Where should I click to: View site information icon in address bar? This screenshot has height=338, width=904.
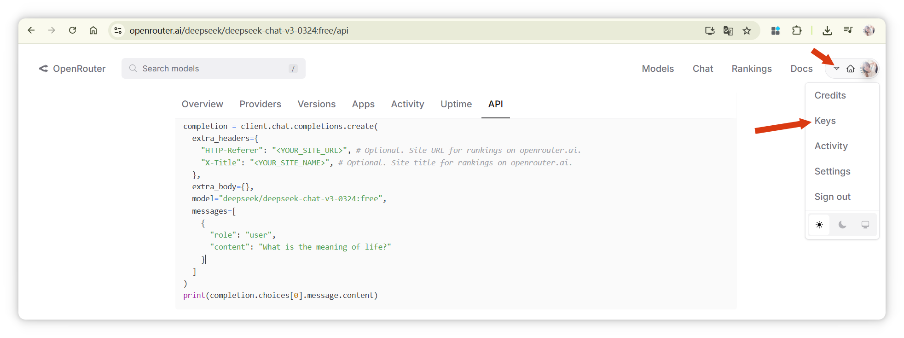pyautogui.click(x=118, y=30)
